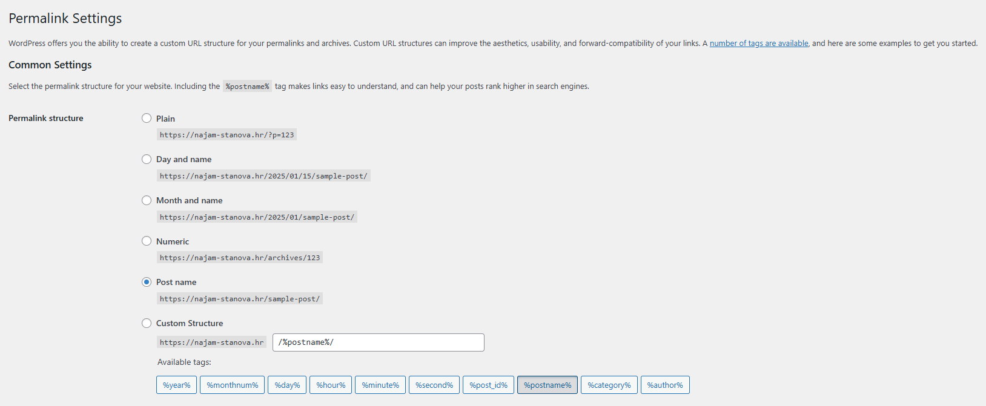The image size is (986, 406).
Task: Add the %hour% tag
Action: (331, 385)
